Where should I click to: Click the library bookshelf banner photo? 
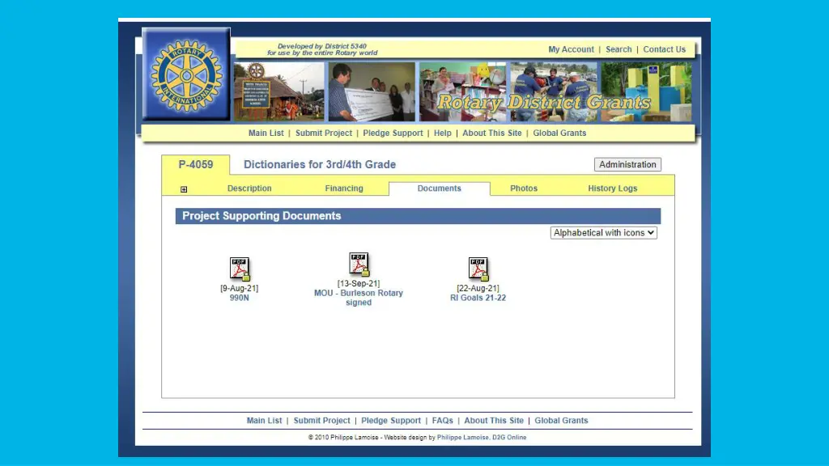click(462, 92)
